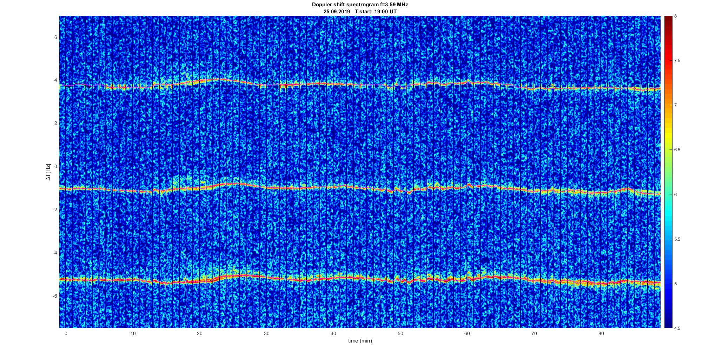Screen dimensions: 702x352
Task: Click the x-axis tick label '60'
Action: tap(467, 333)
